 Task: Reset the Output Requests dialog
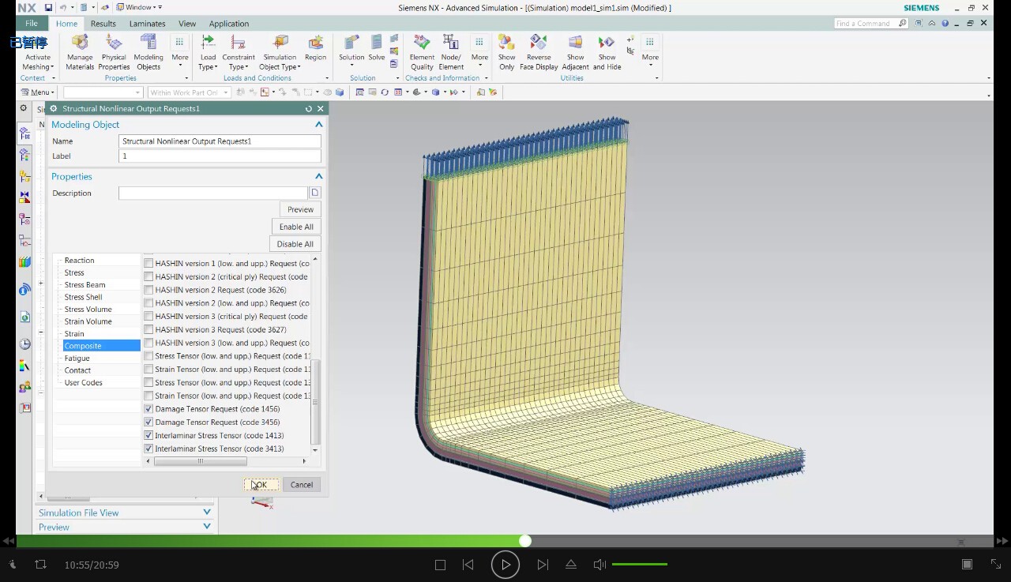click(x=309, y=109)
